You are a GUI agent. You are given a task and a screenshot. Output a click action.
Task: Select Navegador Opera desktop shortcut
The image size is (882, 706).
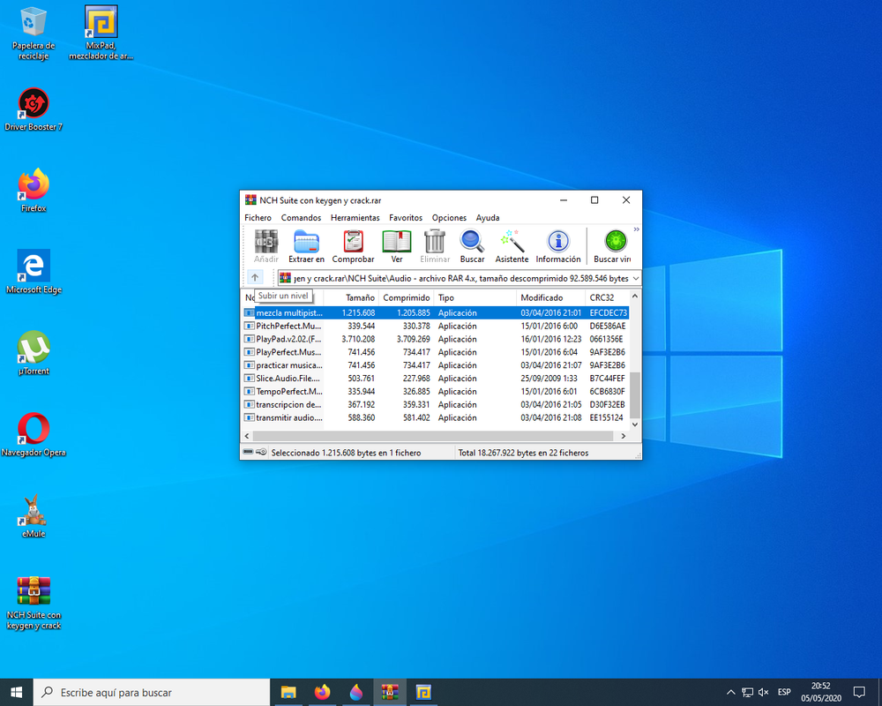(x=34, y=435)
